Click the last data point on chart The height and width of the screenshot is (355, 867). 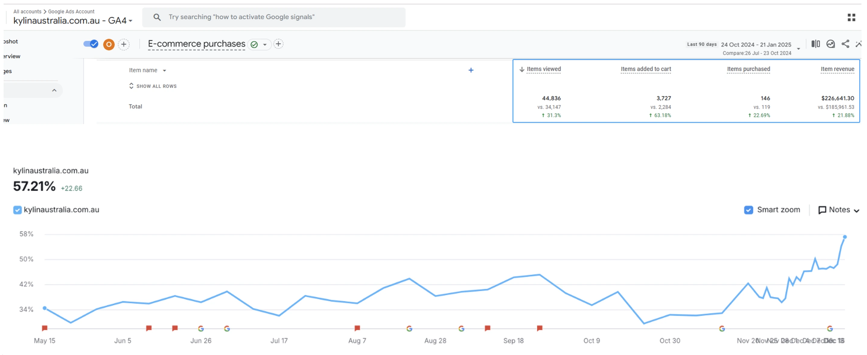(844, 237)
